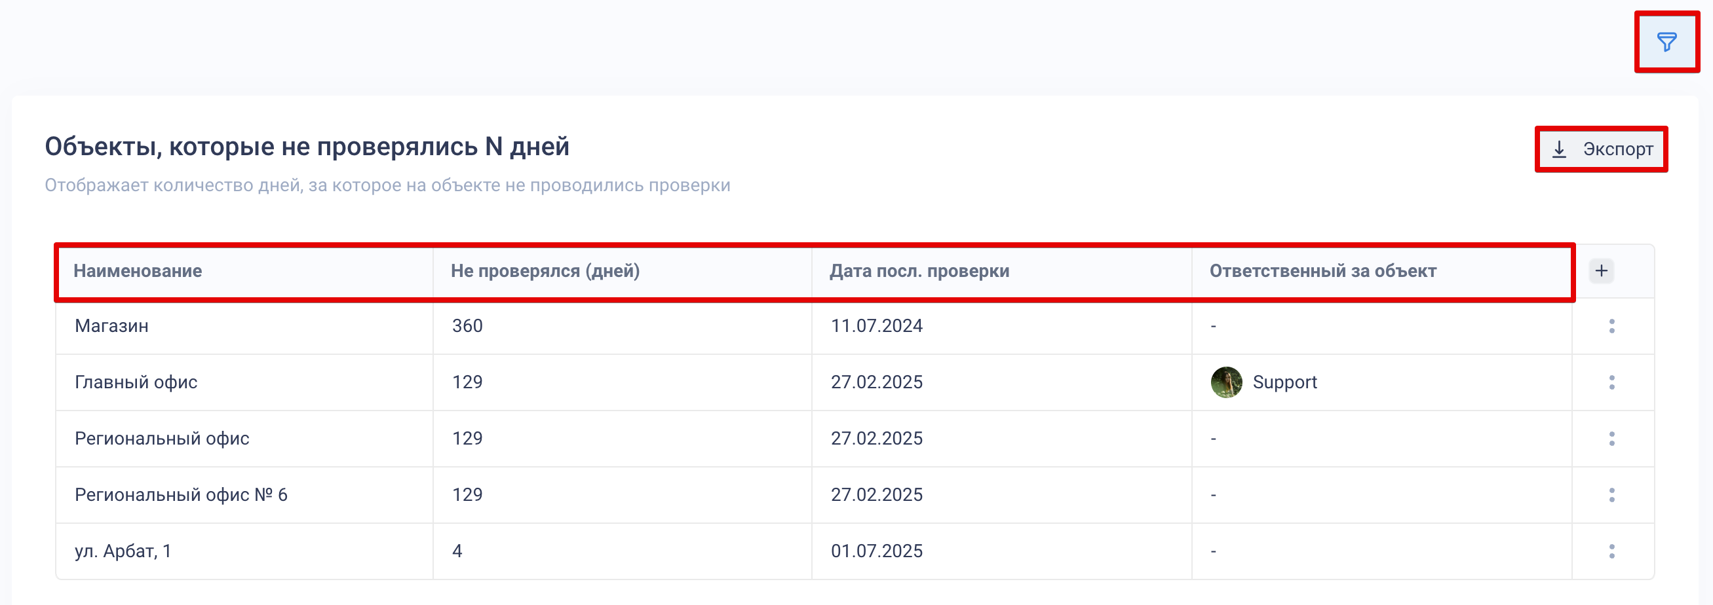Select the ул. Арбат, 1 object name
The image size is (1713, 605).
click(x=123, y=551)
